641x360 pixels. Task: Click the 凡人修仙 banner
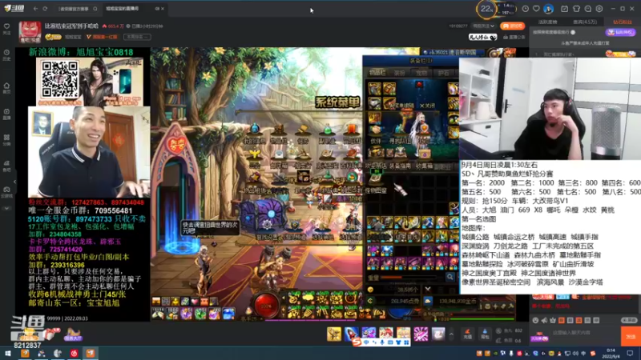pyautogui.click(x=482, y=37)
